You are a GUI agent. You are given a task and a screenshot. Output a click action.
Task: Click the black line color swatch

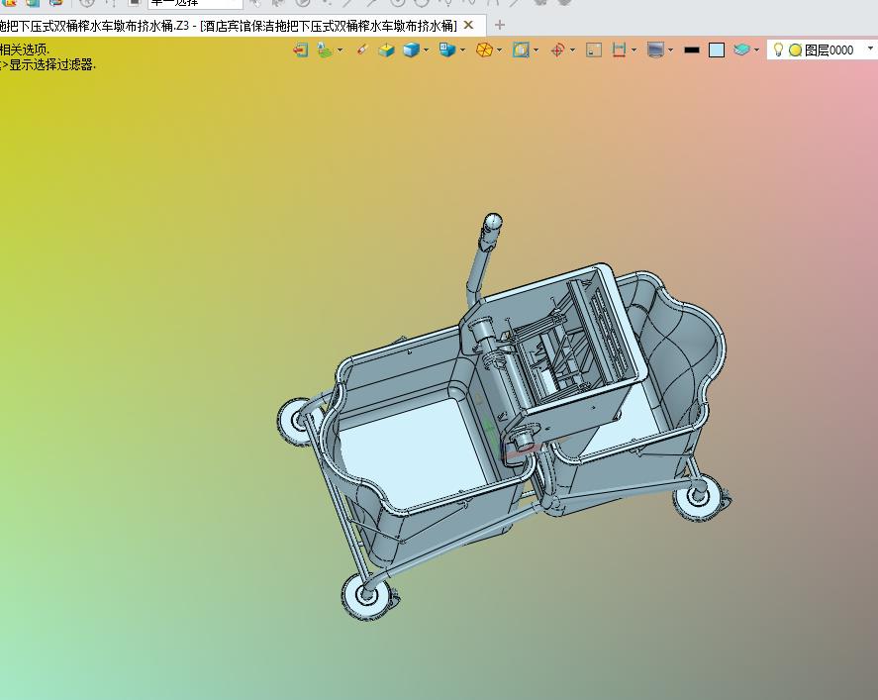[x=692, y=50]
